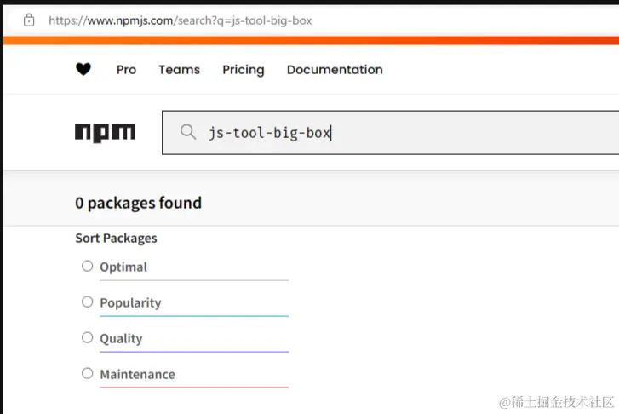The height and width of the screenshot is (414, 619).
Task: Click the "0 packages found" heading
Action: (138, 203)
